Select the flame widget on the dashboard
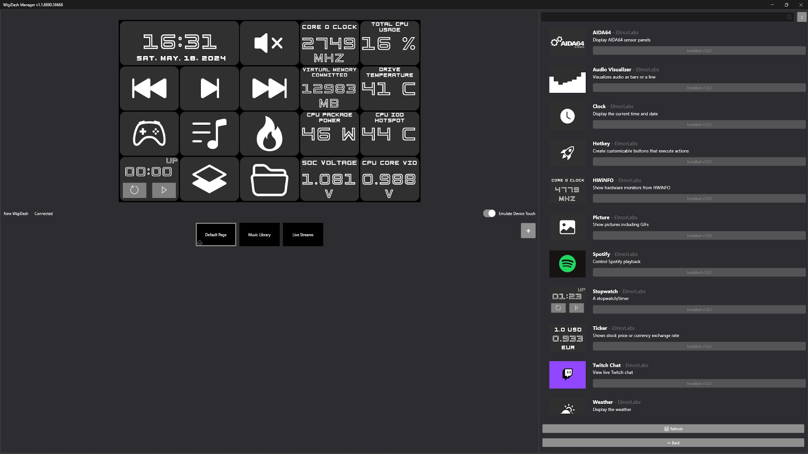This screenshot has width=808, height=454. coord(269,134)
